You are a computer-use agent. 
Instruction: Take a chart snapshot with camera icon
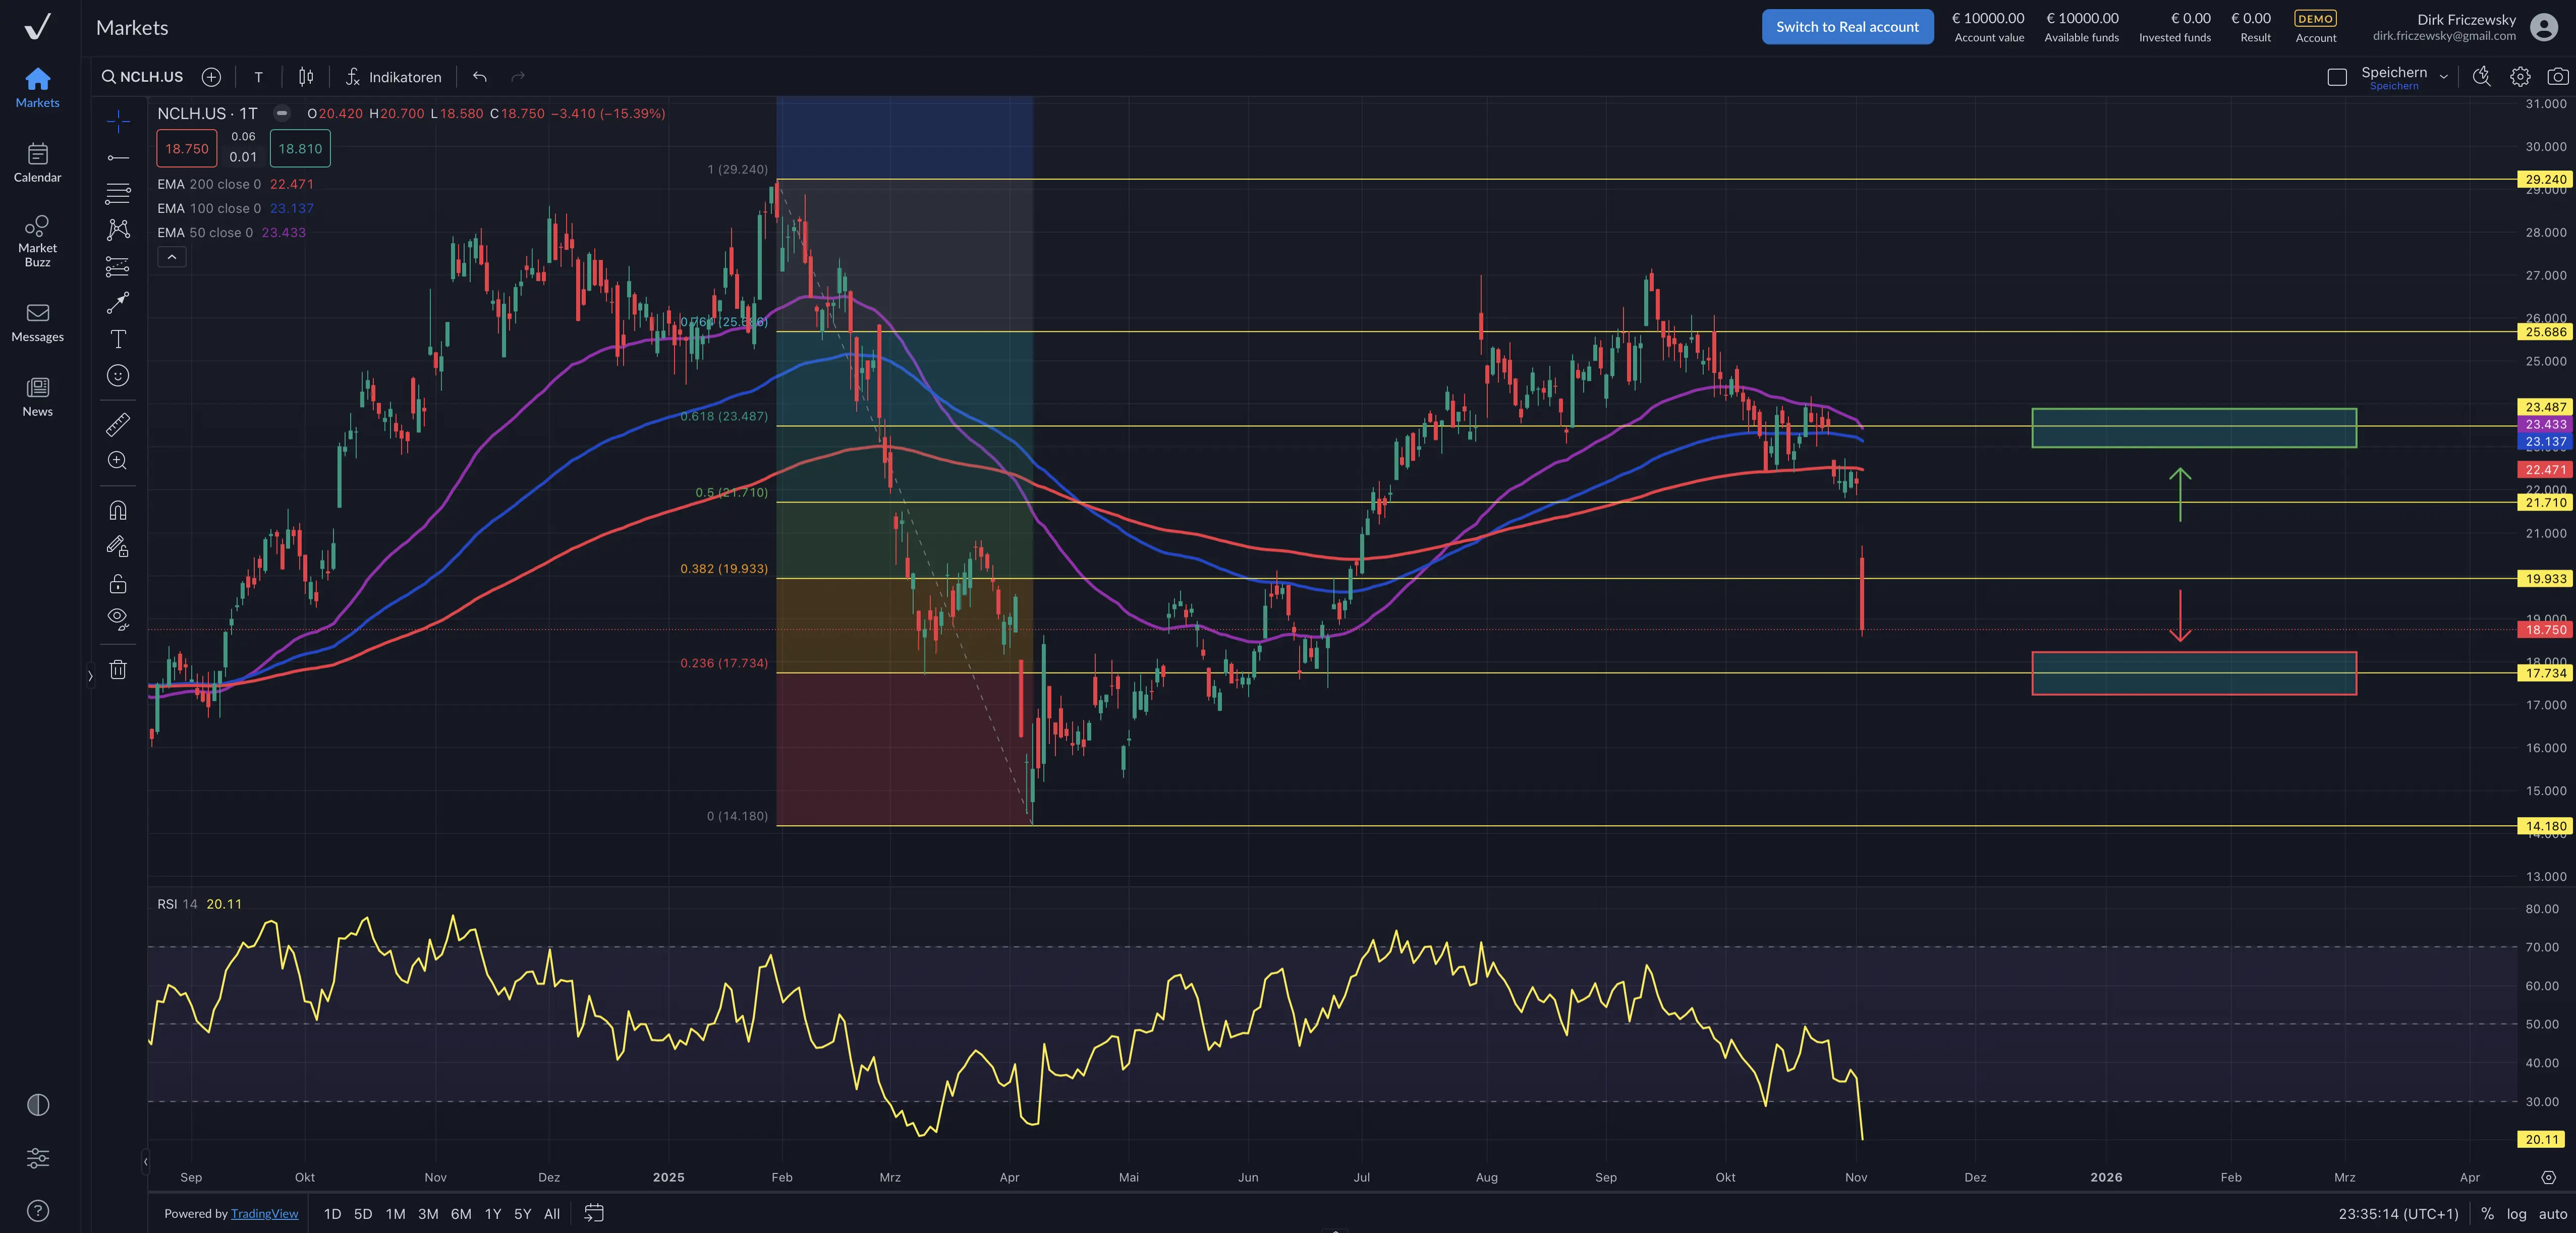[x=2557, y=77]
